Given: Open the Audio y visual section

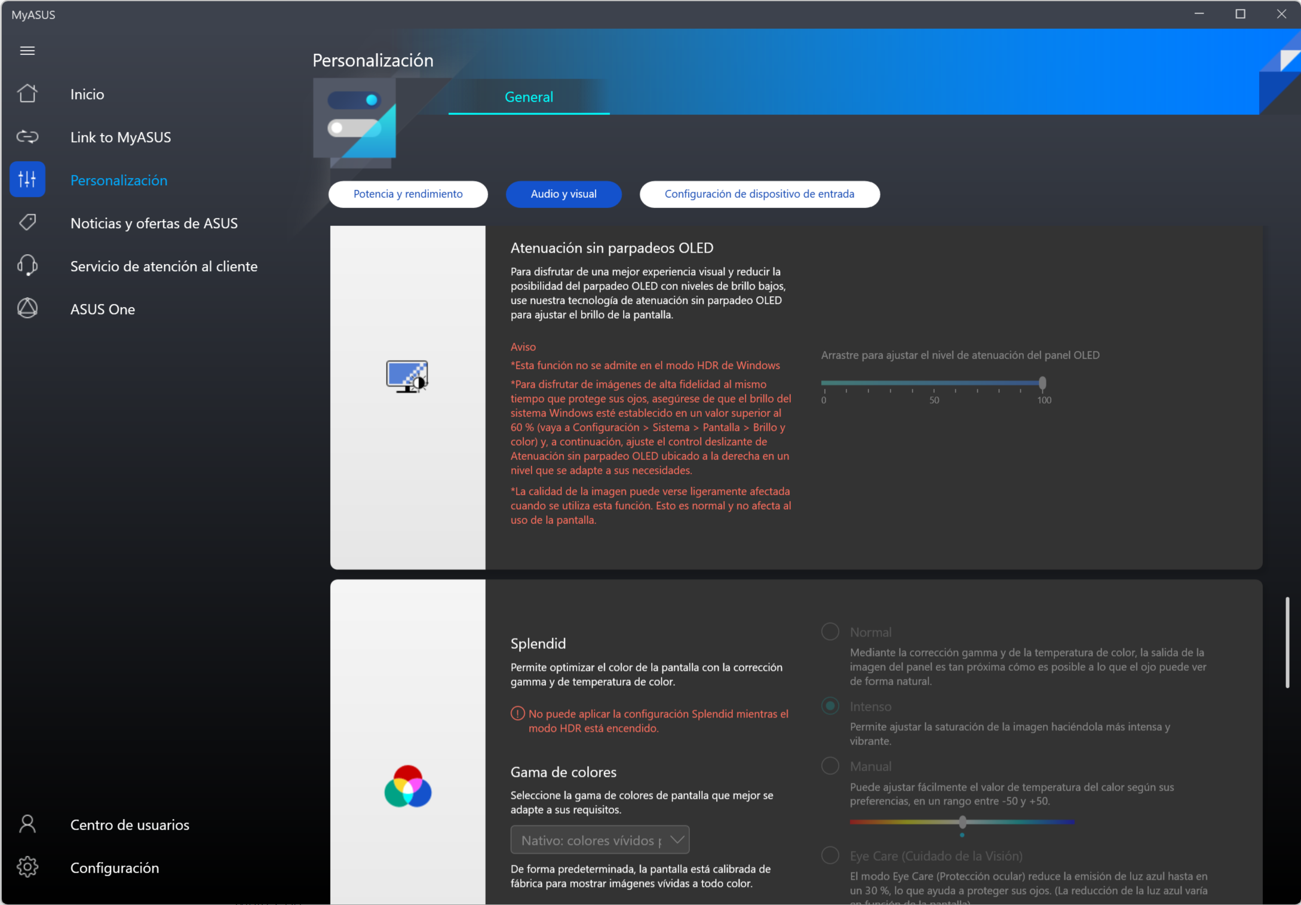Looking at the screenshot, I should coord(563,194).
